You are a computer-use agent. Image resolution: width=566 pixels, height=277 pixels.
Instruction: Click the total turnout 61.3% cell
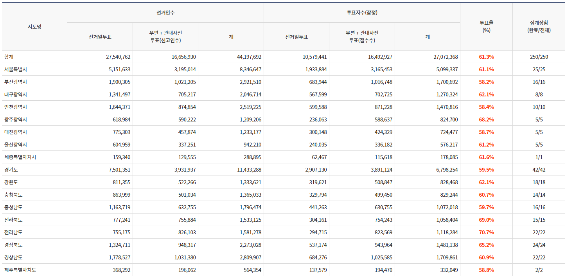pos(486,57)
